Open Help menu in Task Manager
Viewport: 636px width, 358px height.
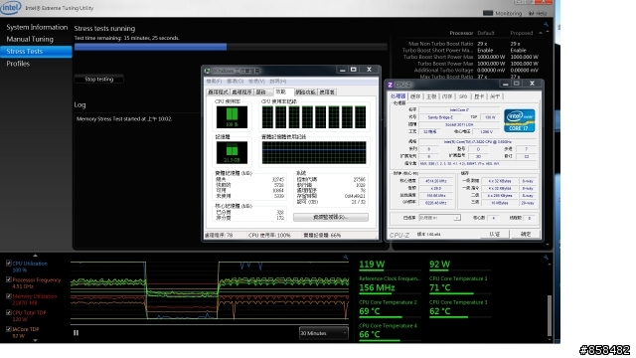click(278, 82)
